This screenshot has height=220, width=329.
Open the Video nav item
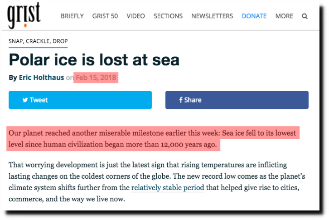135,16
